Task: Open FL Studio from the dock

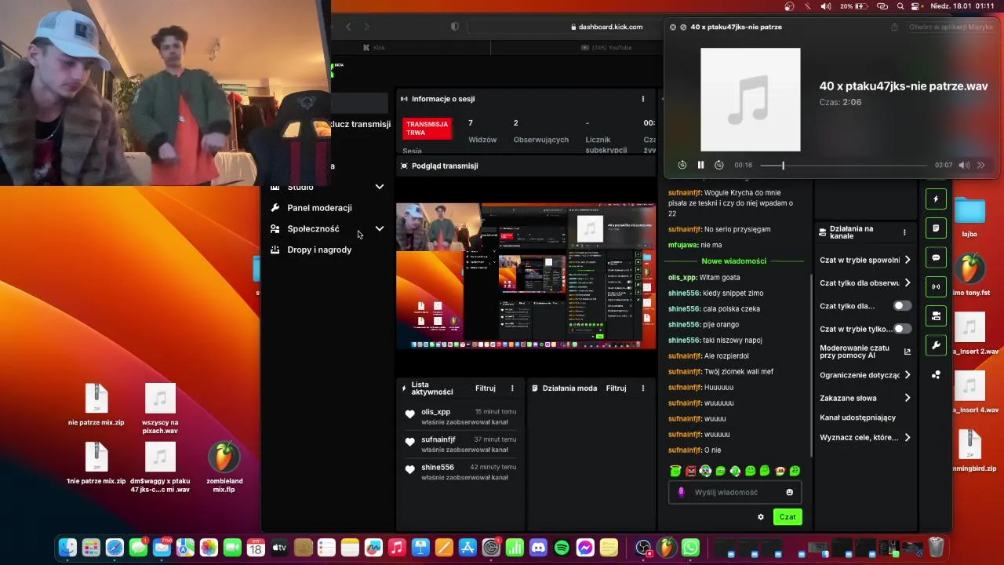Action: [x=667, y=547]
